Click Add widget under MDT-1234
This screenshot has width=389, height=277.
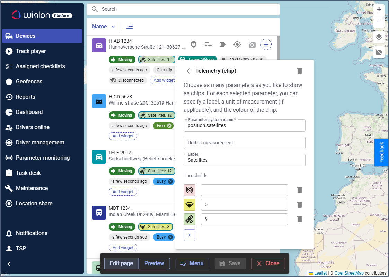[x=123, y=248]
